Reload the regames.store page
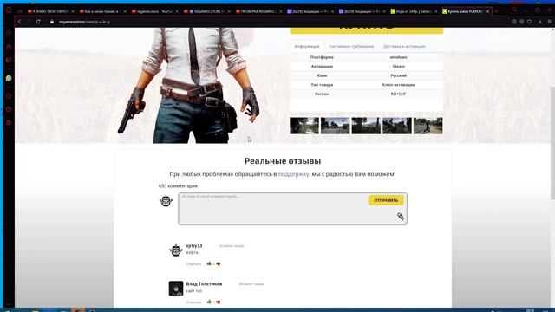 (x=38, y=22)
